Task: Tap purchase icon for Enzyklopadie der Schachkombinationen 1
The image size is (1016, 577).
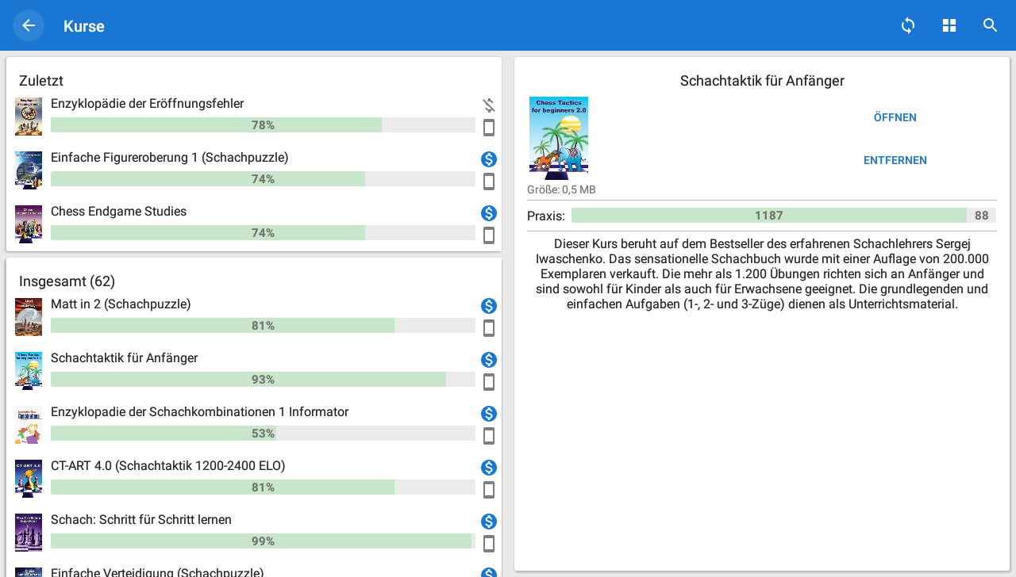Action: [x=489, y=414]
